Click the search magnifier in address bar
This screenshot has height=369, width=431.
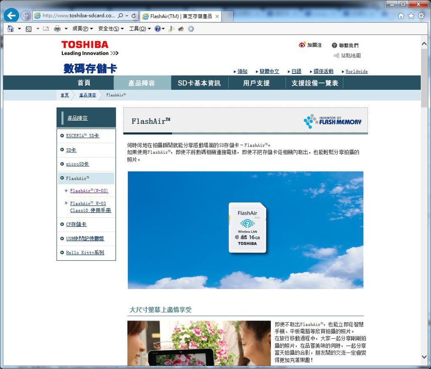120,16
